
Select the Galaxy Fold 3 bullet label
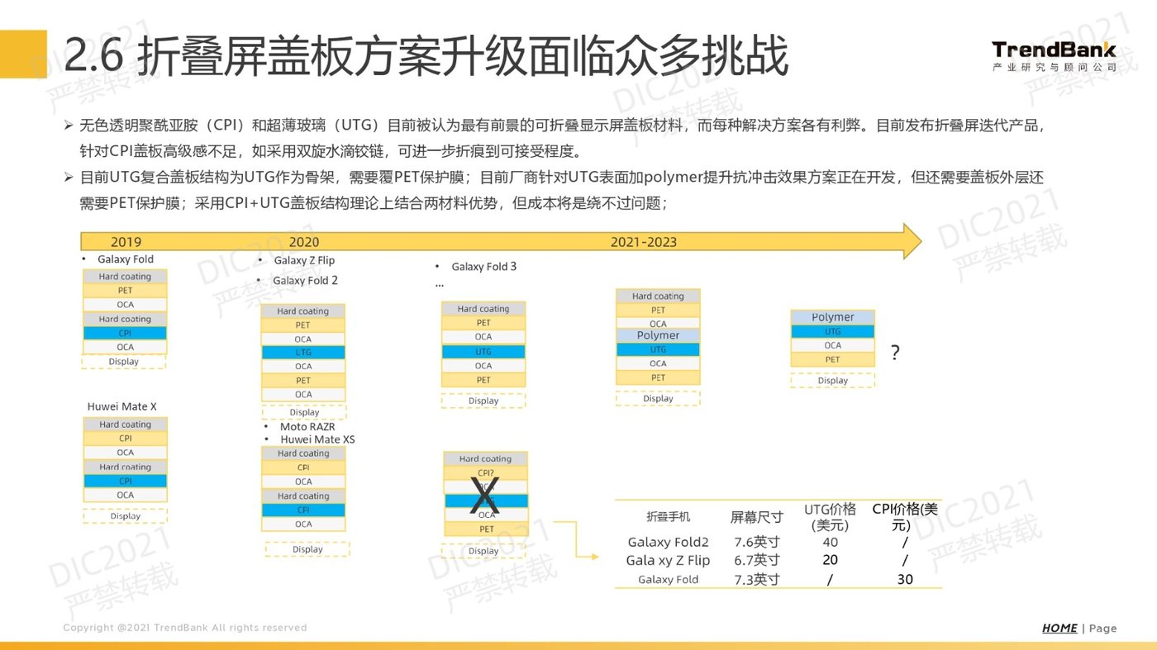click(x=483, y=267)
